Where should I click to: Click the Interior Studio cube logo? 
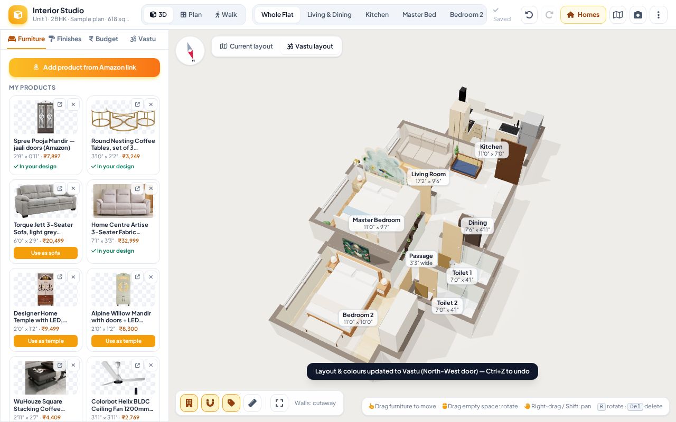[x=18, y=15]
